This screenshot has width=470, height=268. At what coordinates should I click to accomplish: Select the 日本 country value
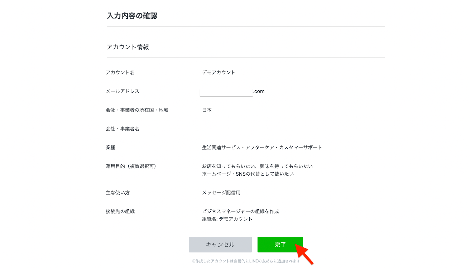(207, 110)
